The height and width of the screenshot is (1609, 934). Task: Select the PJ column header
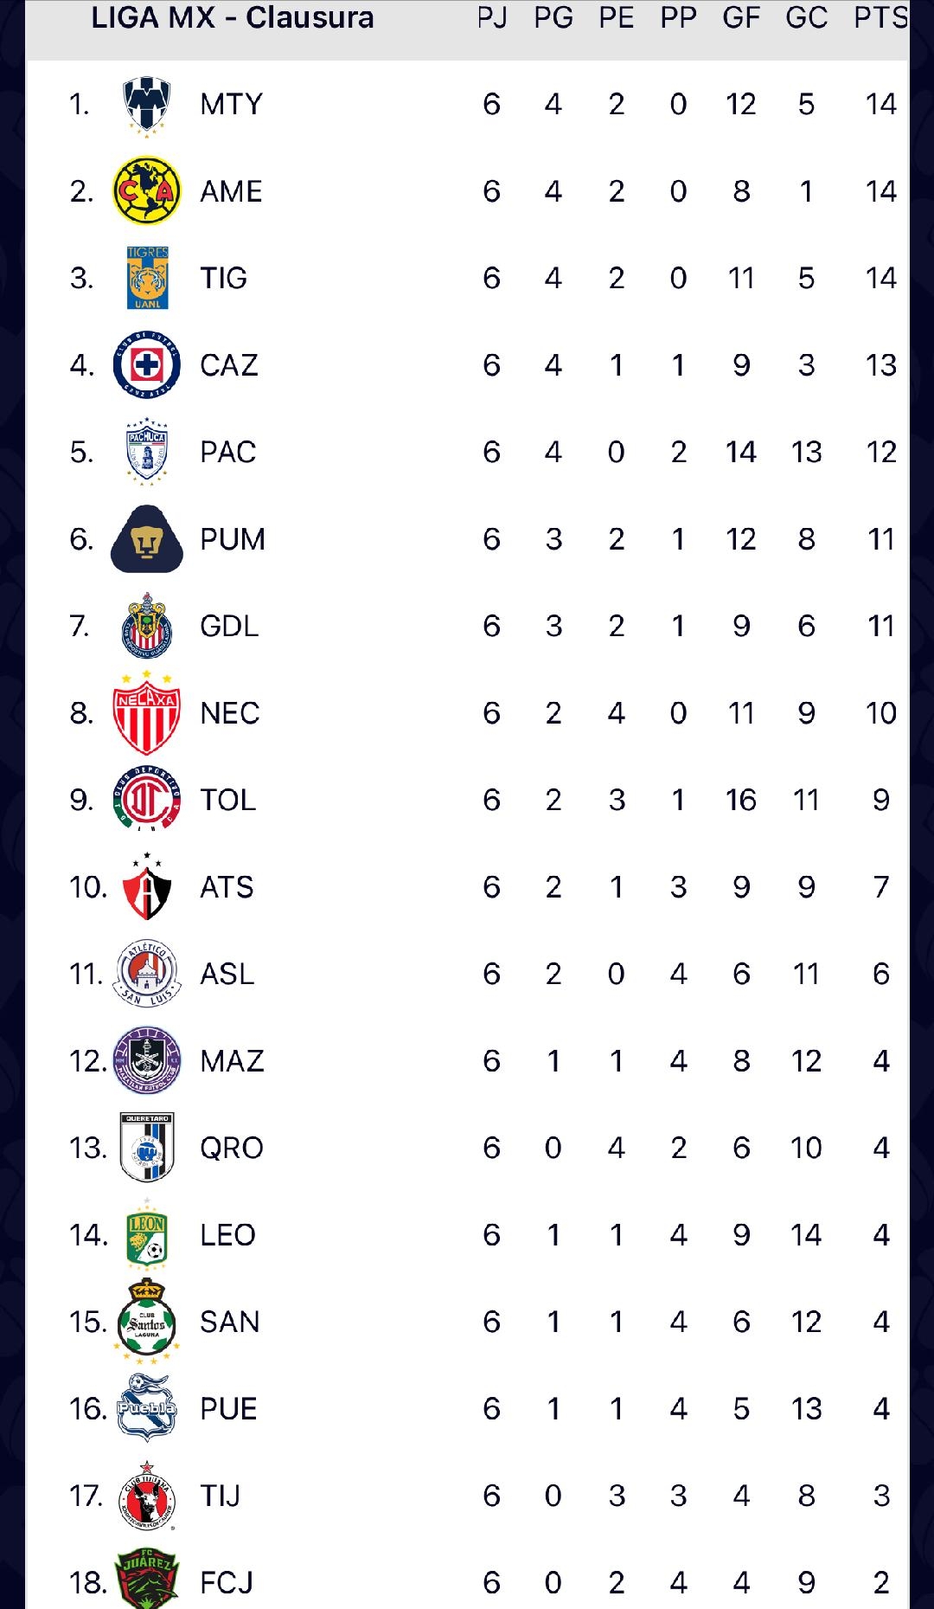click(x=492, y=17)
